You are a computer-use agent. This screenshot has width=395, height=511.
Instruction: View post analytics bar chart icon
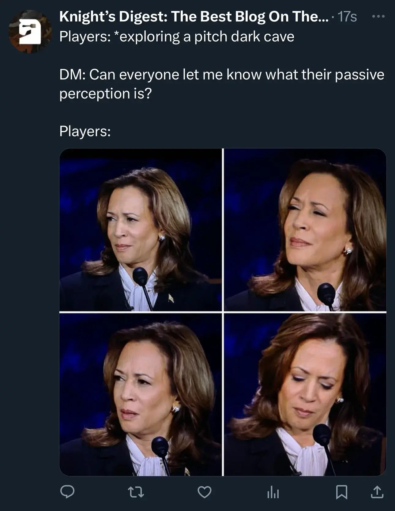click(x=273, y=492)
